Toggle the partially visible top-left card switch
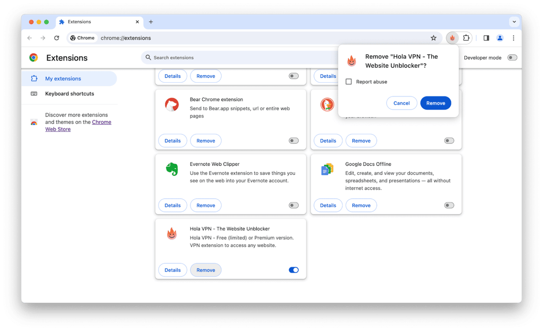The height and width of the screenshot is (331, 543). point(293,76)
